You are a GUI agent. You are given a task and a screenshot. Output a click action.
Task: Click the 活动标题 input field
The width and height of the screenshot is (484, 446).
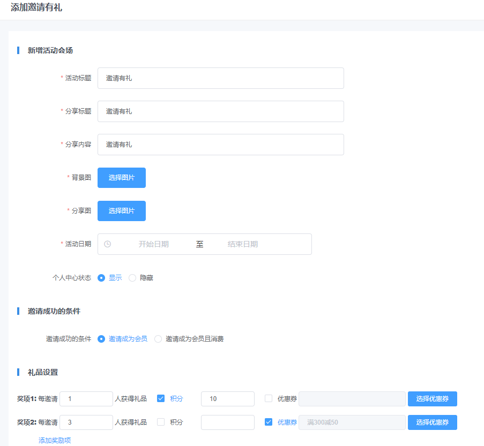[220, 78]
